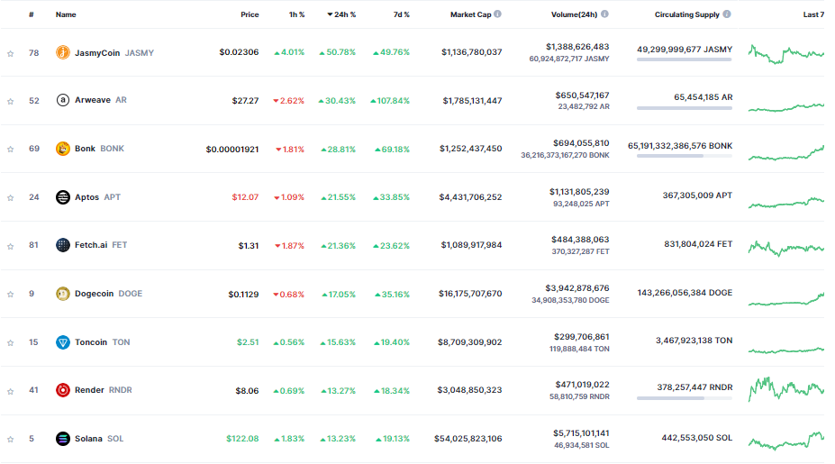
Task: Click the Aptos volume $1,131,805,239
Action: [x=579, y=192]
